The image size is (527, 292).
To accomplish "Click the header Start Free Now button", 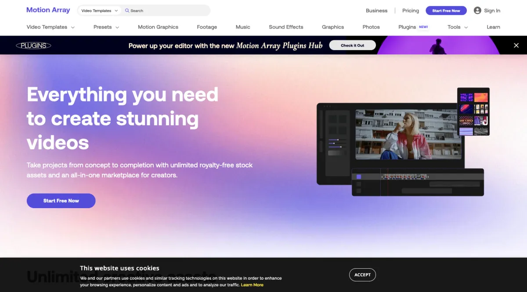I will [x=446, y=11].
